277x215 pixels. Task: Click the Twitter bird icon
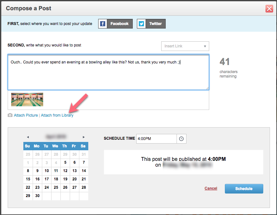(x=141, y=24)
